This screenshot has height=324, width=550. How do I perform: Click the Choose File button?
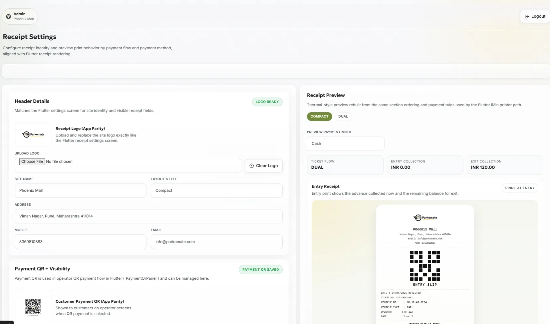(x=32, y=162)
